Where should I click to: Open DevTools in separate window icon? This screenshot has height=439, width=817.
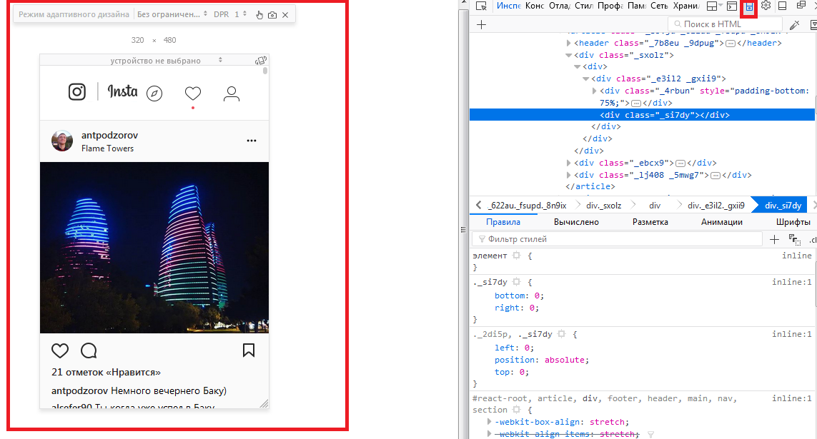pyautogui.click(x=801, y=6)
